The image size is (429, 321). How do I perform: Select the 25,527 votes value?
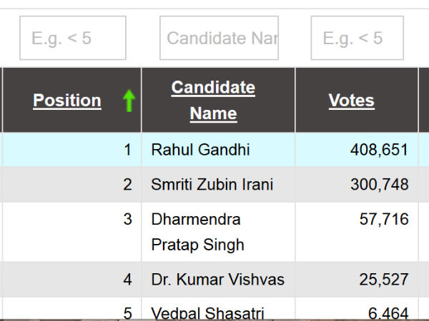click(x=384, y=280)
